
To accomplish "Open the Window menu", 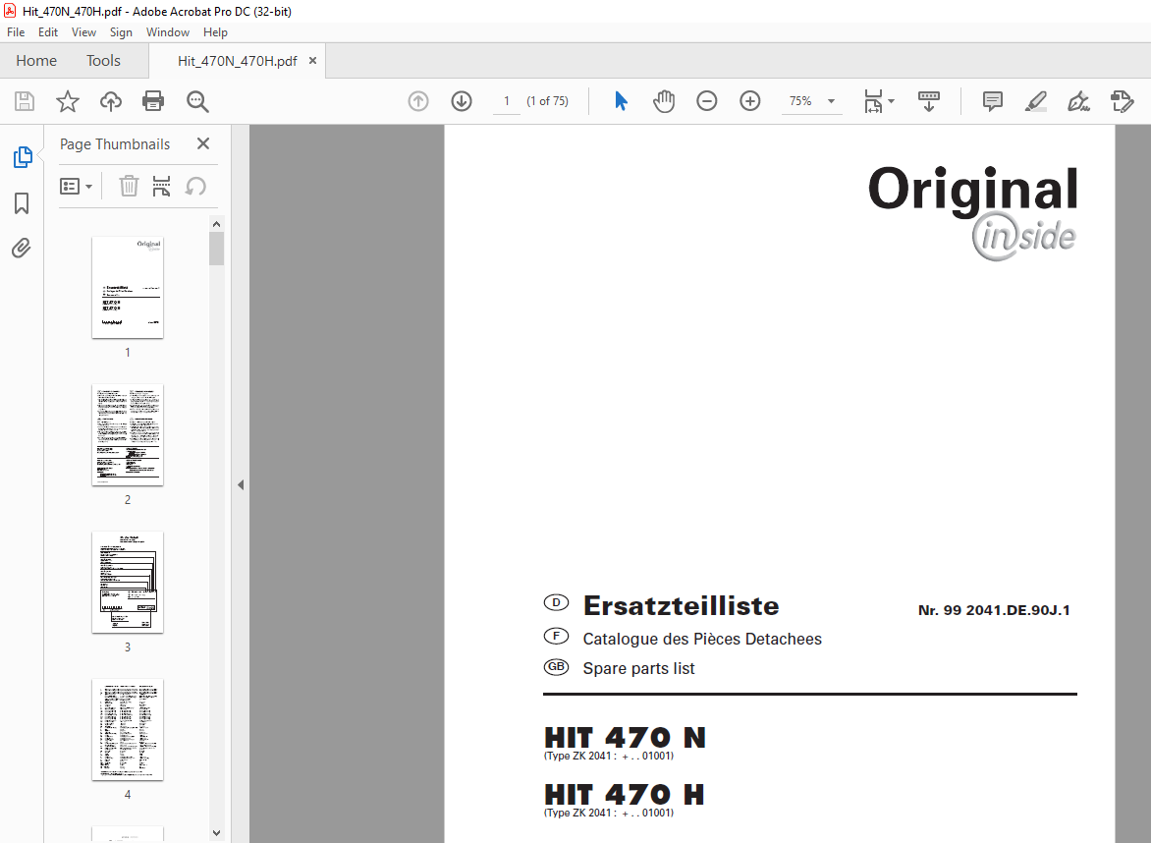I will tap(167, 32).
